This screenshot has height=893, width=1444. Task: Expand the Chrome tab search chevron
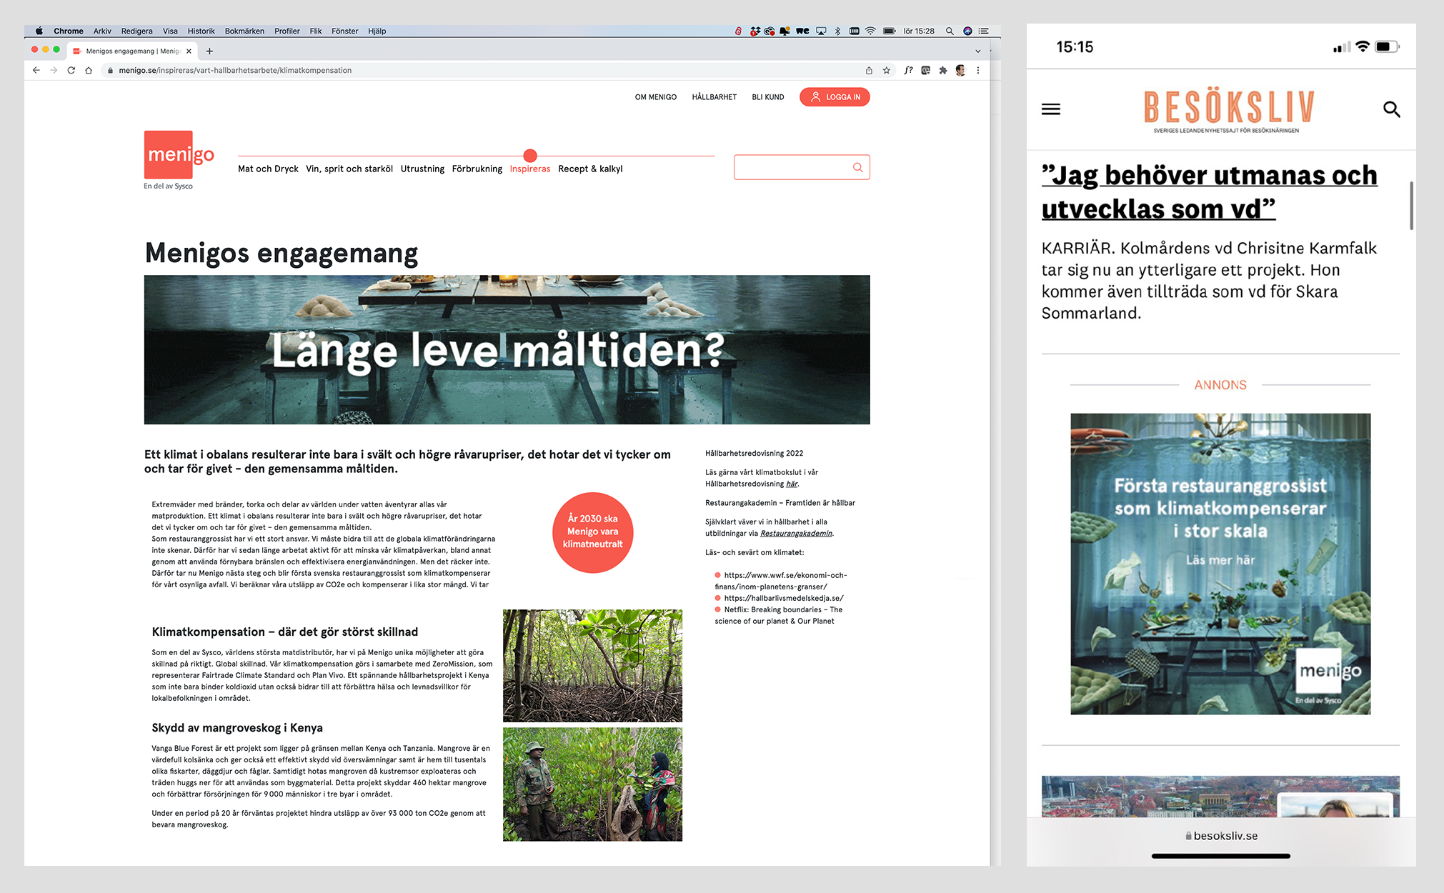coord(978,51)
